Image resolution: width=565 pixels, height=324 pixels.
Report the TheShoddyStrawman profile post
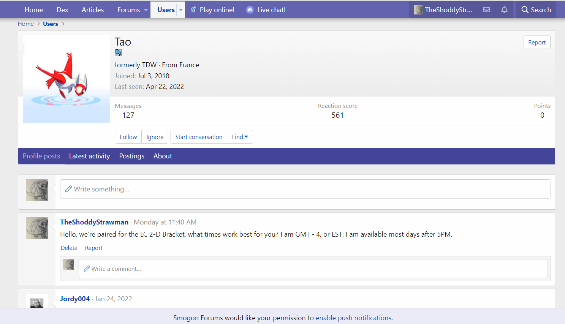tap(93, 248)
